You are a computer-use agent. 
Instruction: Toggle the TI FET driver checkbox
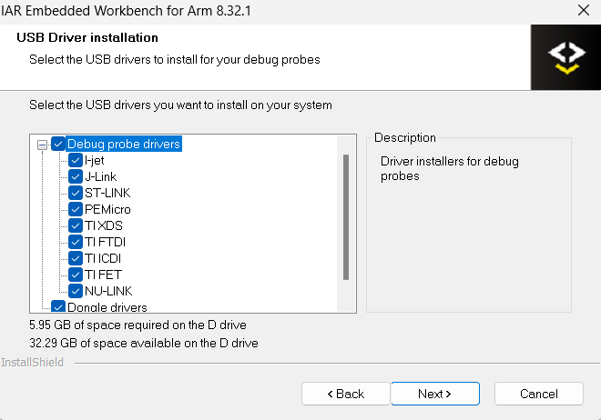coord(76,275)
